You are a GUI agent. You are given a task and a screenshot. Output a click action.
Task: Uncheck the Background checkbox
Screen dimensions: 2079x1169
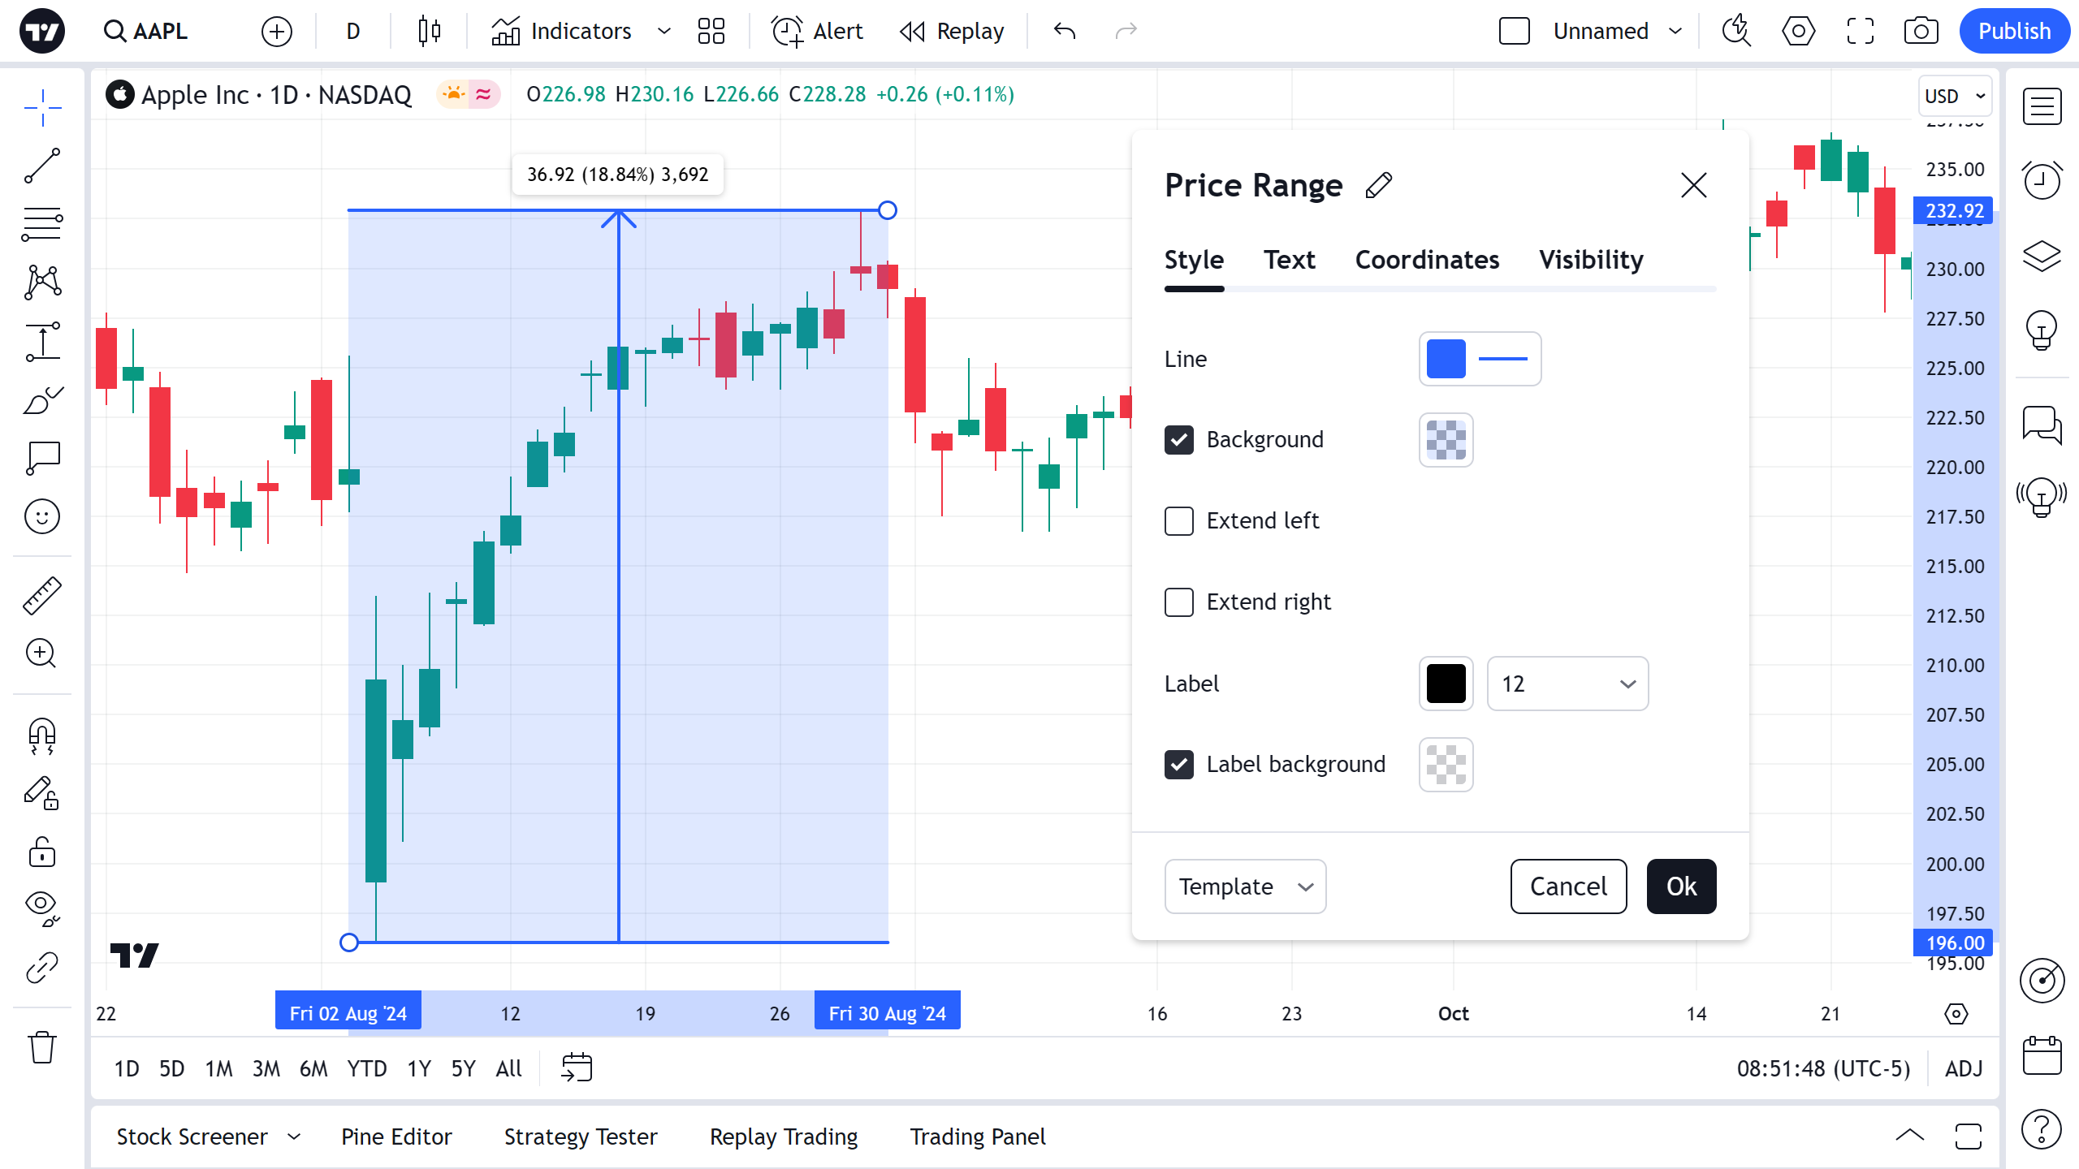pos(1179,440)
